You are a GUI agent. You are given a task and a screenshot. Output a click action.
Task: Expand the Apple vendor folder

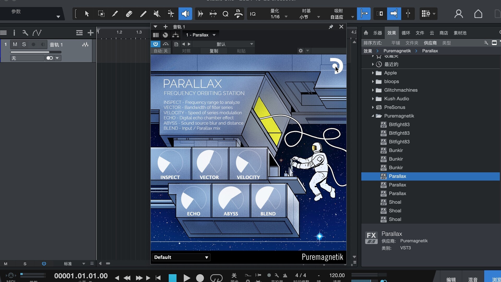pyautogui.click(x=373, y=73)
